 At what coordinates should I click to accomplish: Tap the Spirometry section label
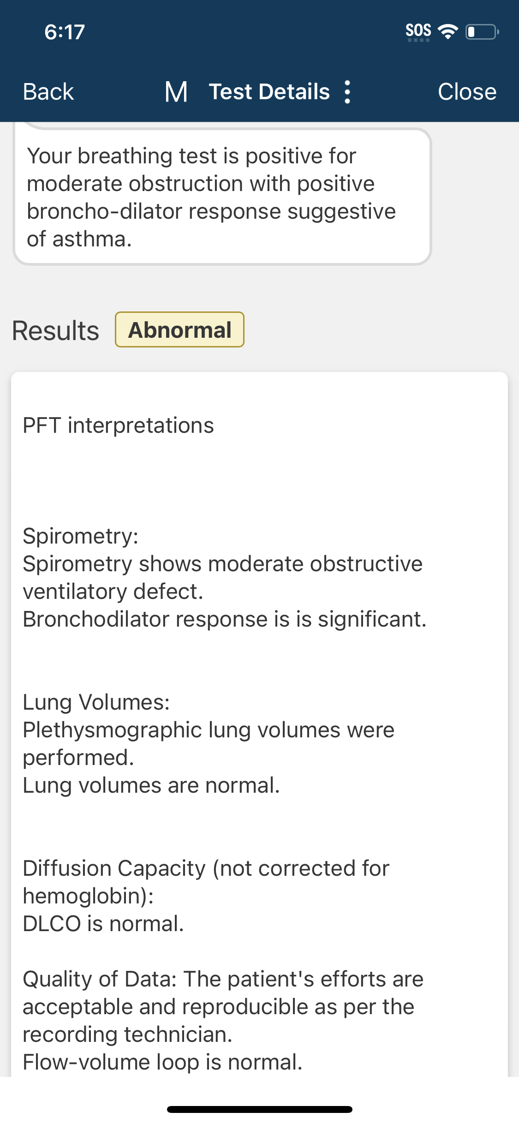pos(81,536)
